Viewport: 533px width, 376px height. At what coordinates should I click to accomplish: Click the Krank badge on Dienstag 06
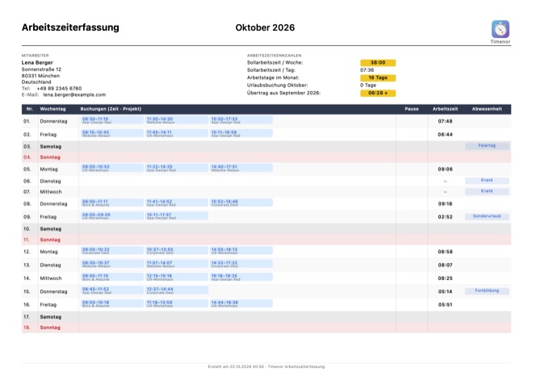(487, 181)
